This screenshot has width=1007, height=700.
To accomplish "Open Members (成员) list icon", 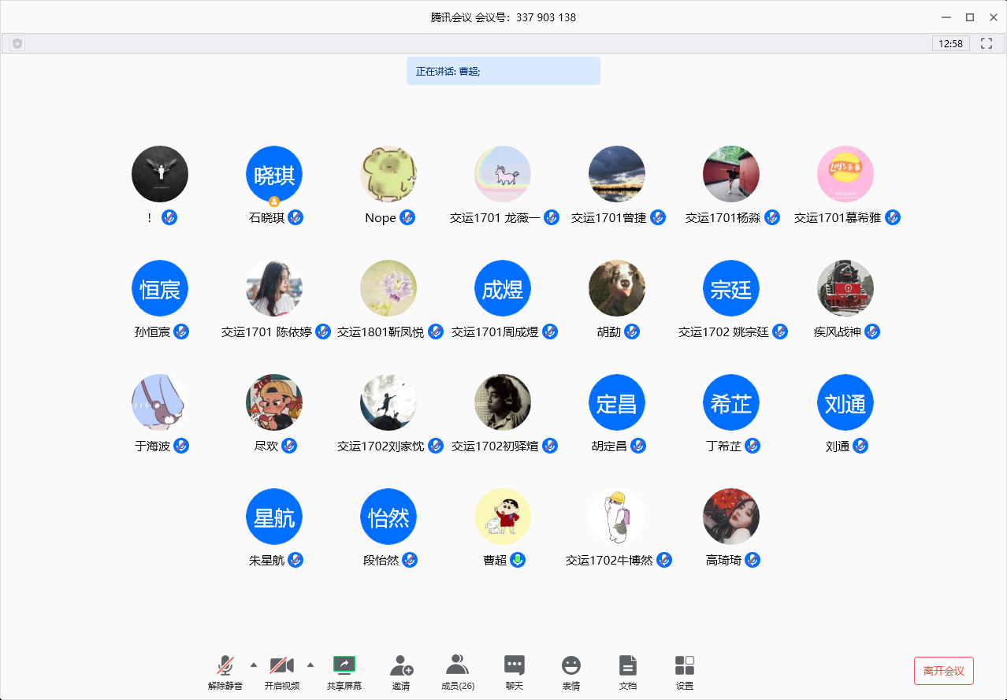I will 457,666.
